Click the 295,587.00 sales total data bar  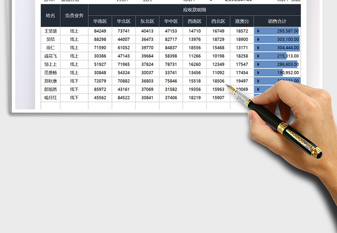(277, 31)
